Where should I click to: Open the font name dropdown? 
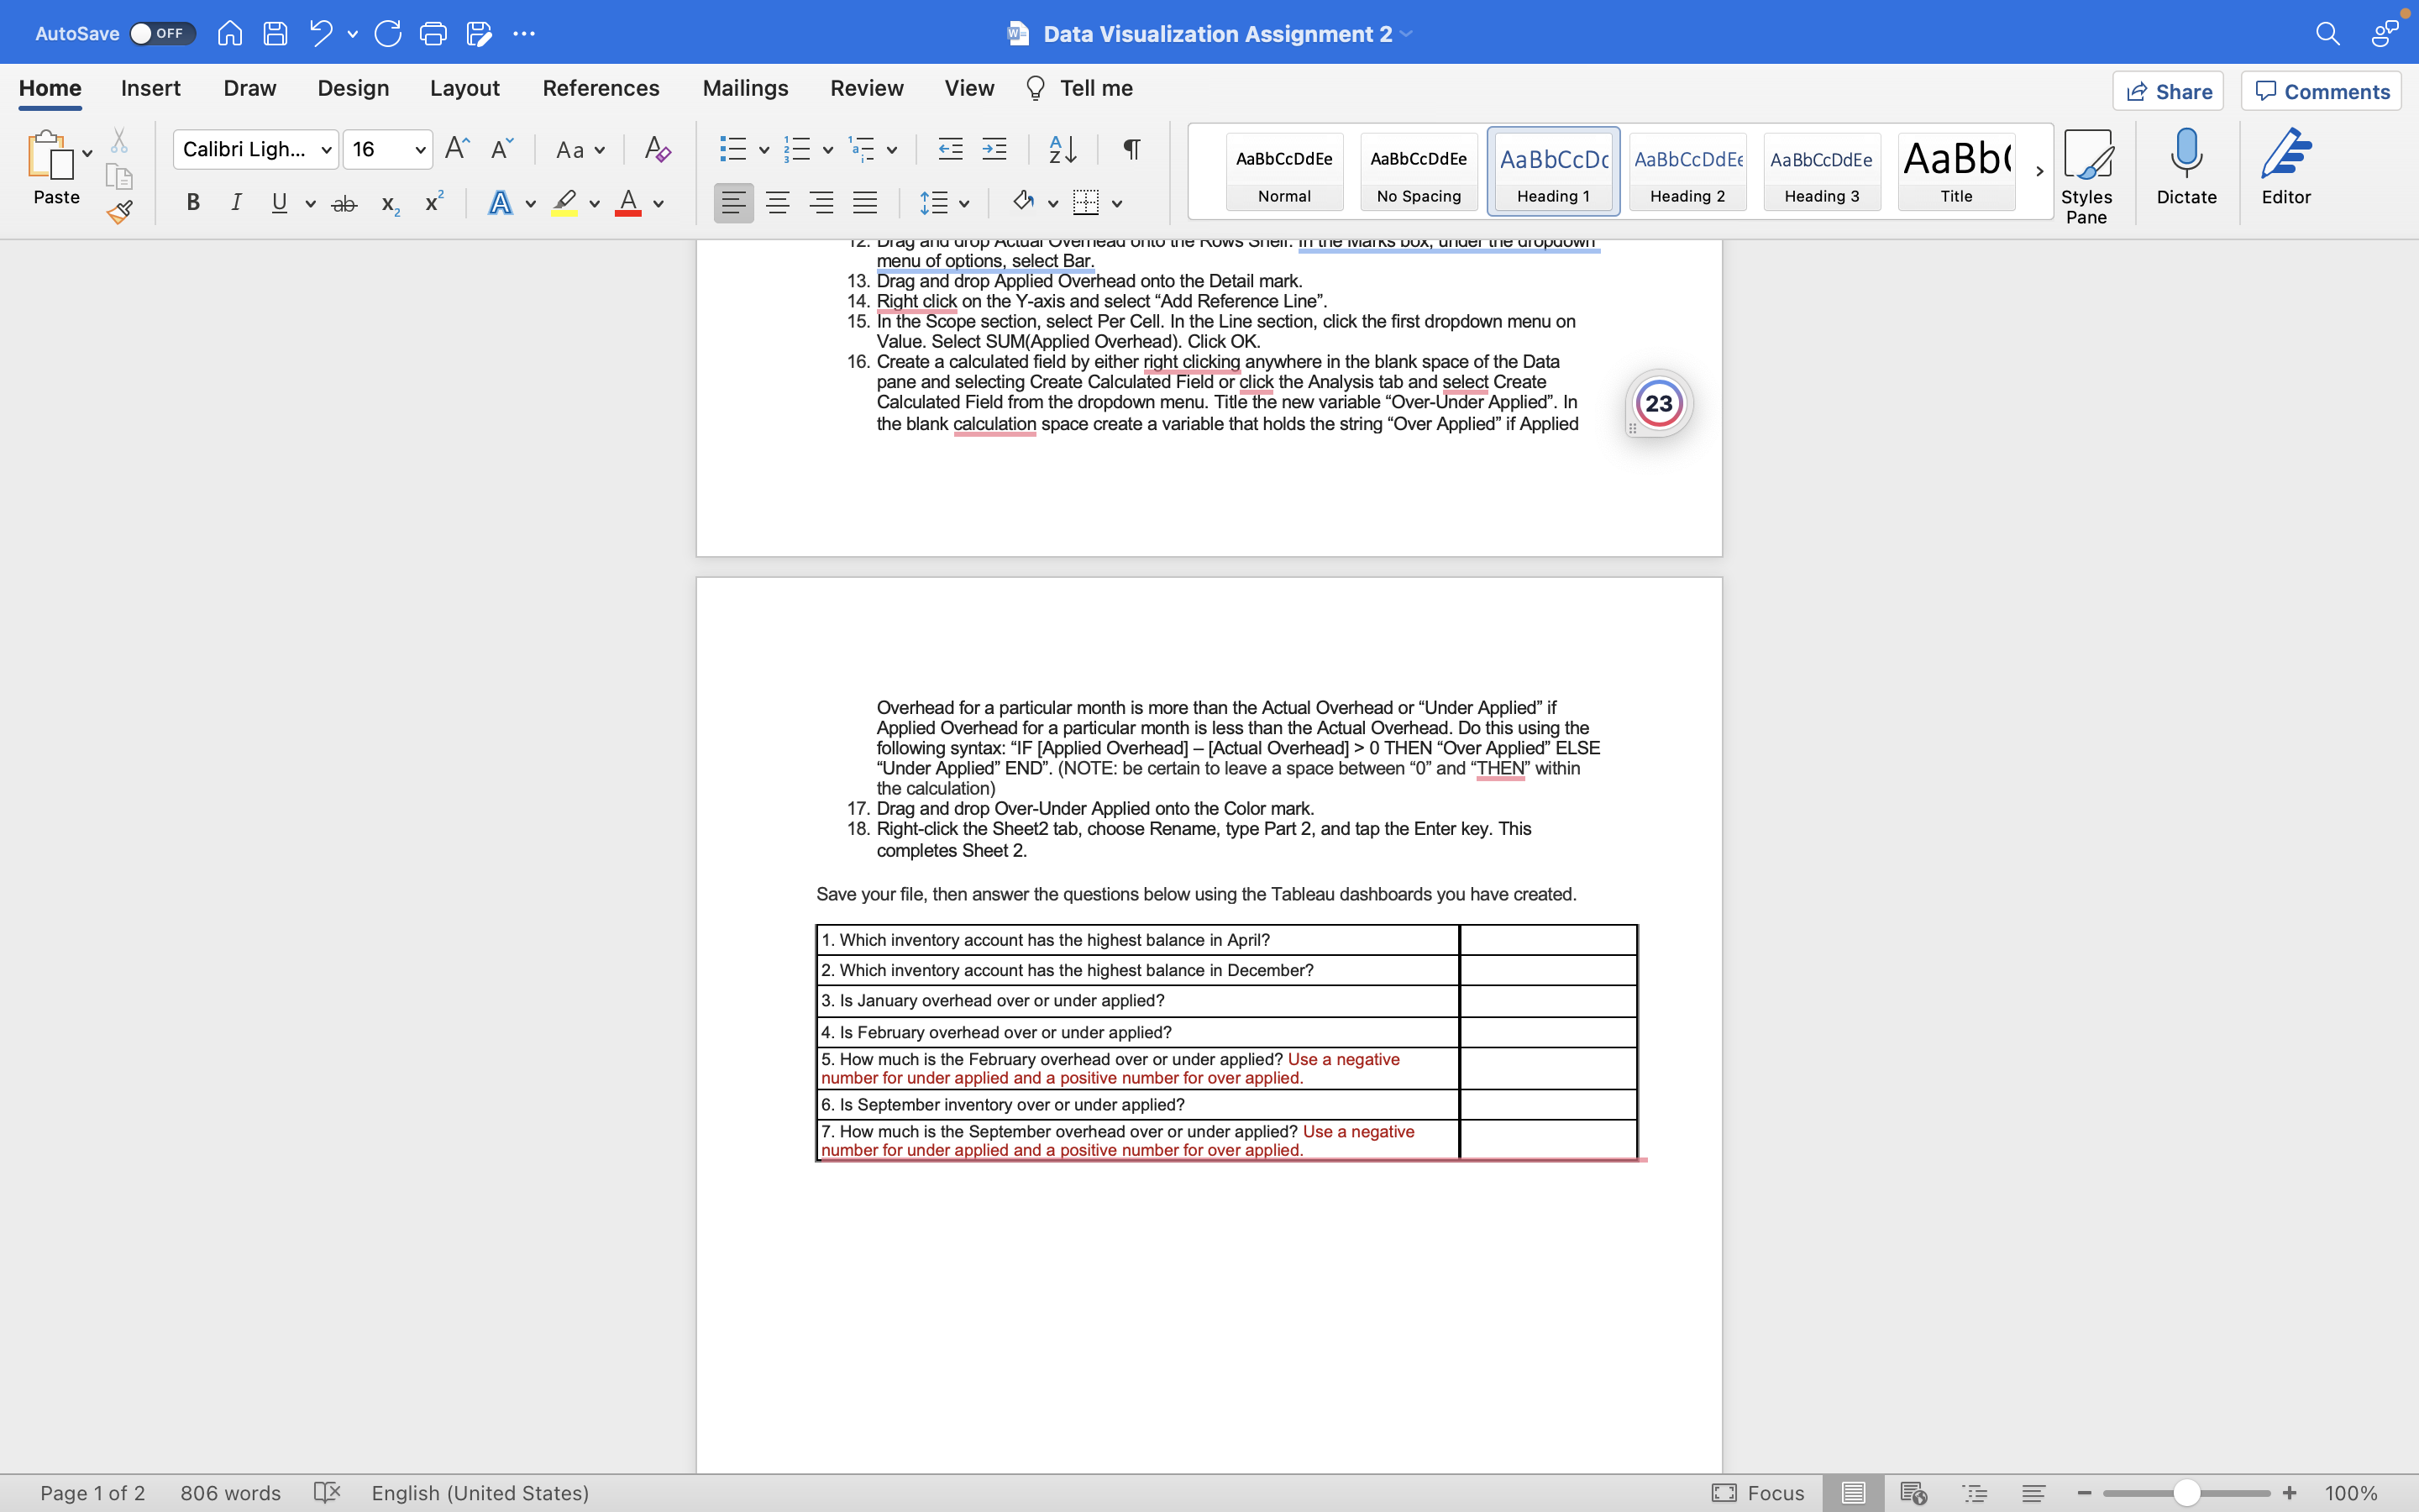click(326, 150)
